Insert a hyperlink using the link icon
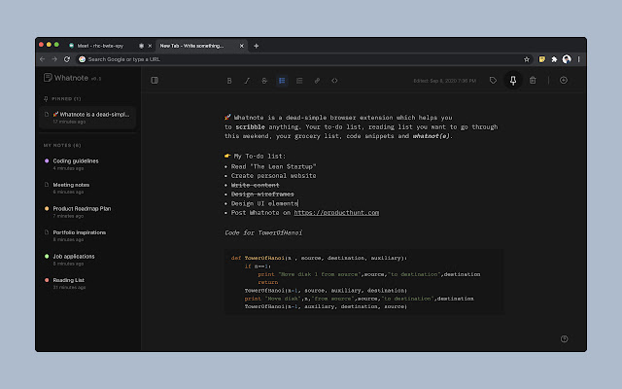Screen dimensions: 622x389 point(317,80)
